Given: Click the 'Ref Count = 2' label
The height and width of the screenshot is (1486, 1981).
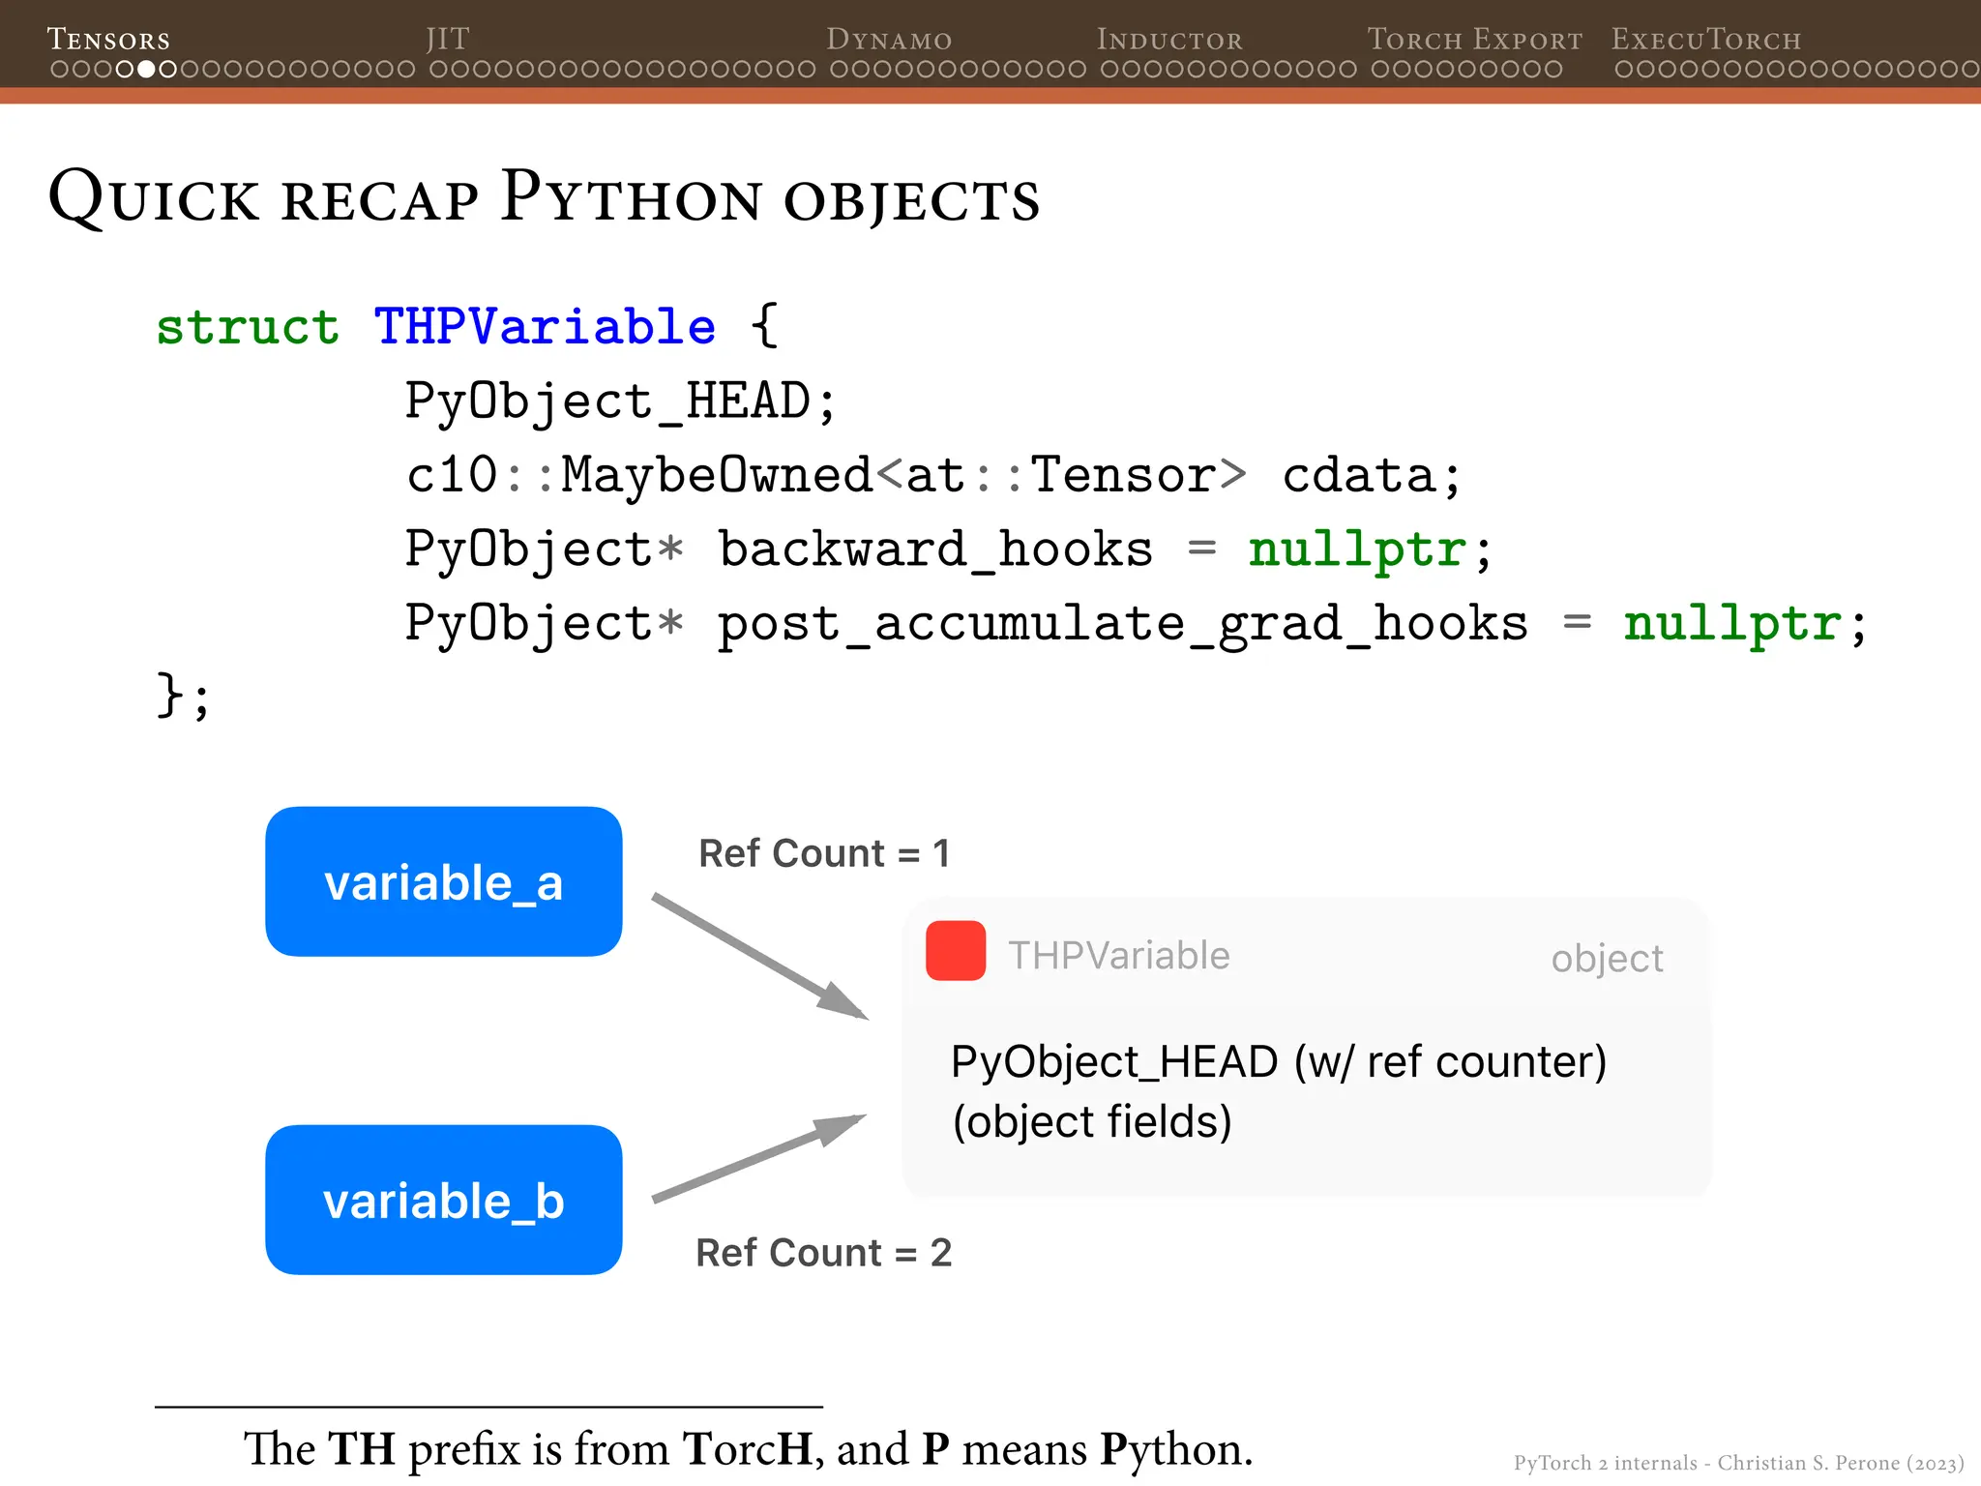Looking at the screenshot, I should click(824, 1253).
